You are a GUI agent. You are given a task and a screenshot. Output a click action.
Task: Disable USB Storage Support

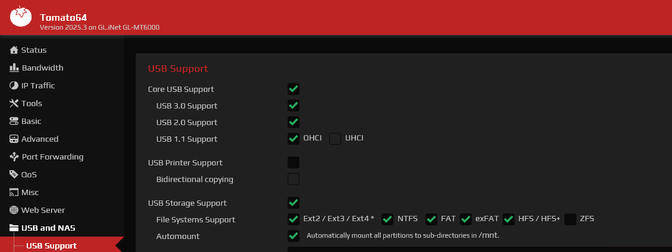[x=294, y=203]
